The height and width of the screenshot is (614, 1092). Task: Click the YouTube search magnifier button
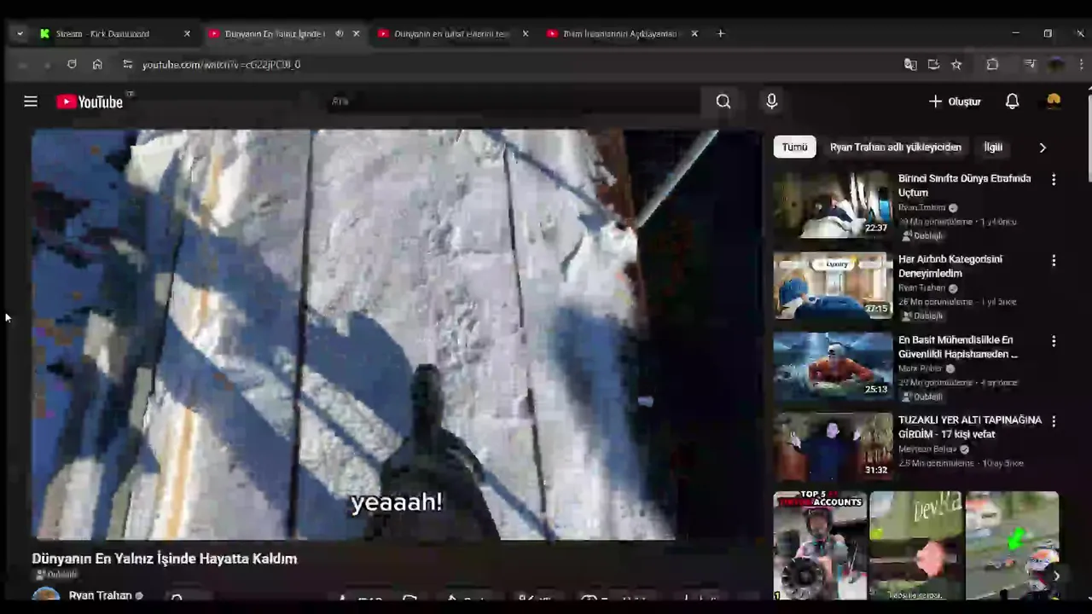click(723, 101)
